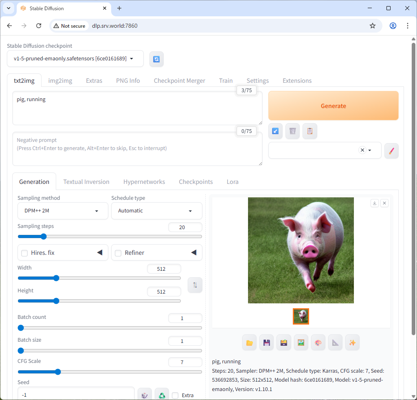Send image to img2img tab
This screenshot has height=400, width=417.
pos(301,343)
